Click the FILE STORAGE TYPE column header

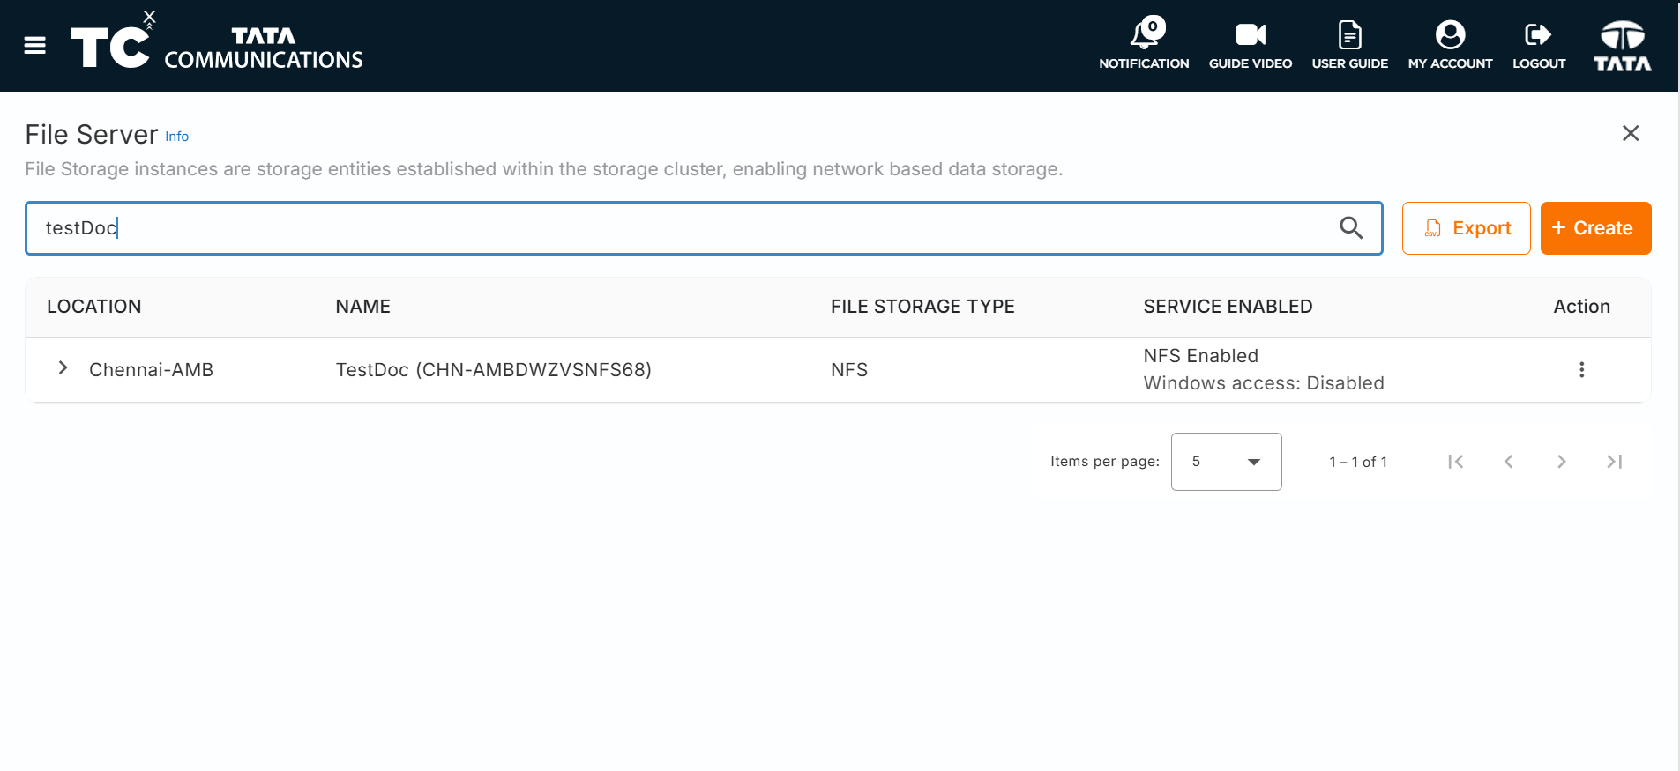pyautogui.click(x=922, y=307)
